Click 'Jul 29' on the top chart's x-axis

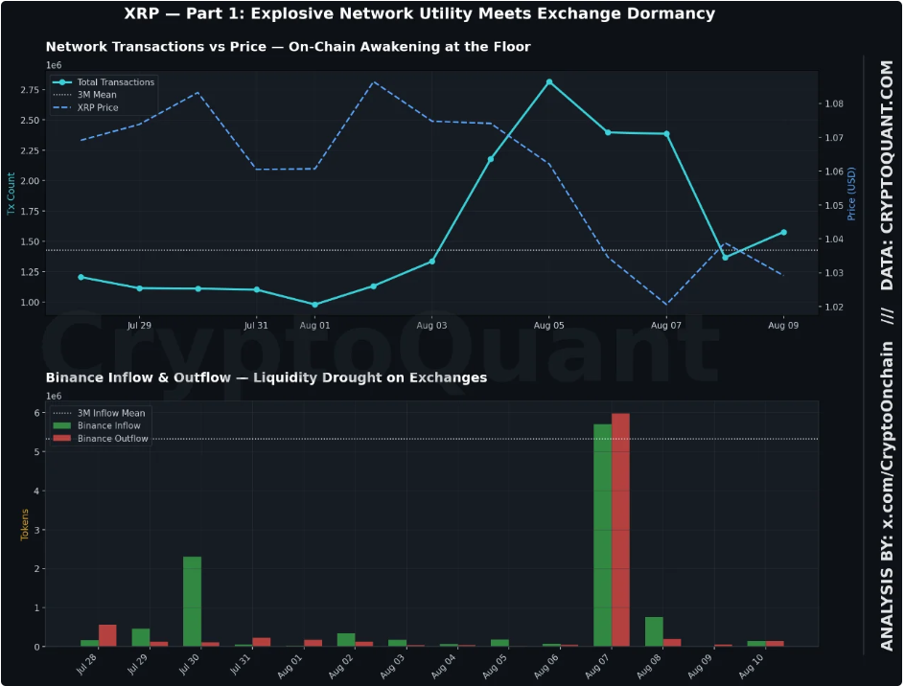click(139, 326)
